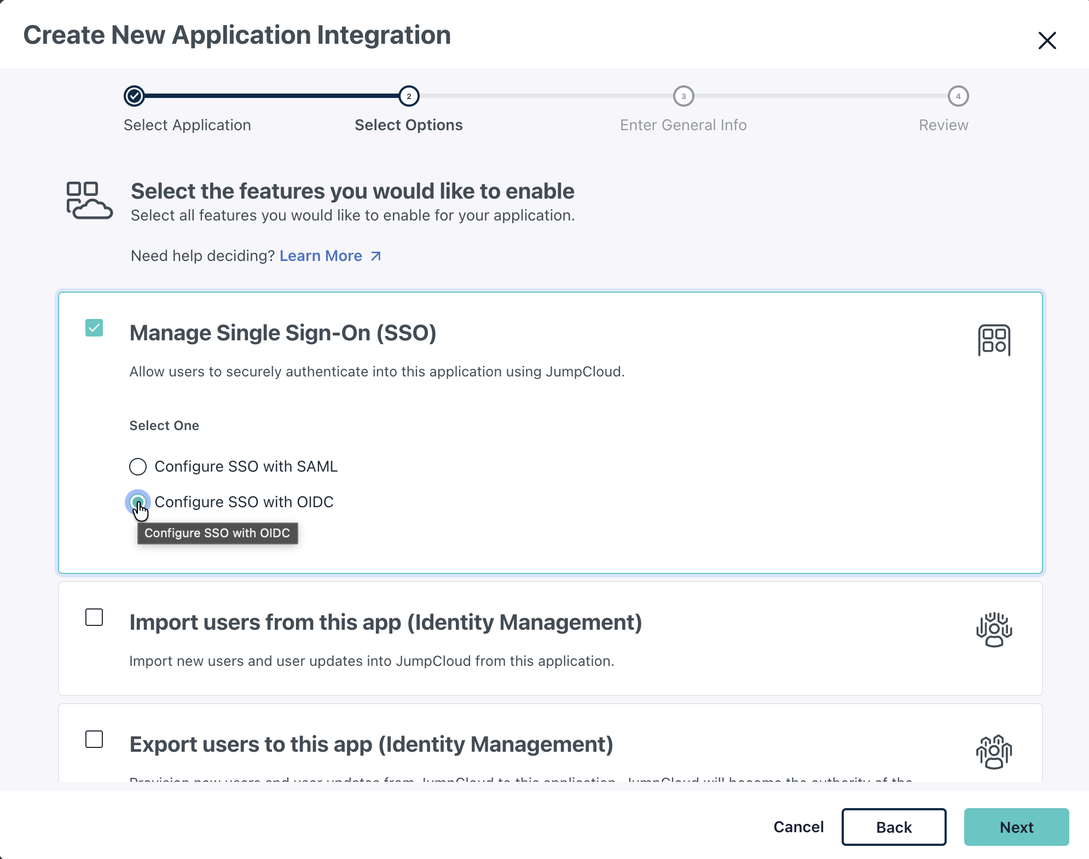The image size is (1089, 859).
Task: Enable Export users to this app
Action: click(x=94, y=740)
